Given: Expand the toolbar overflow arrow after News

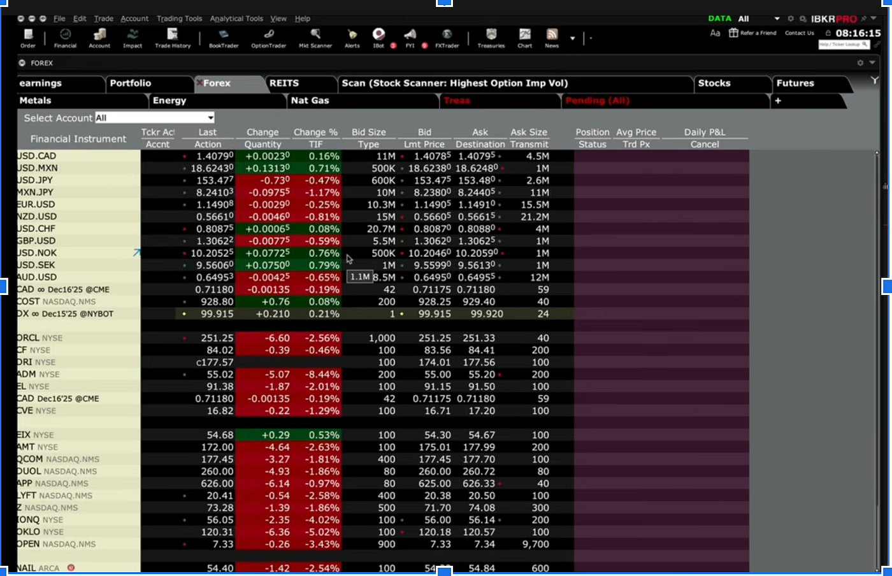Looking at the screenshot, I should tap(572, 38).
